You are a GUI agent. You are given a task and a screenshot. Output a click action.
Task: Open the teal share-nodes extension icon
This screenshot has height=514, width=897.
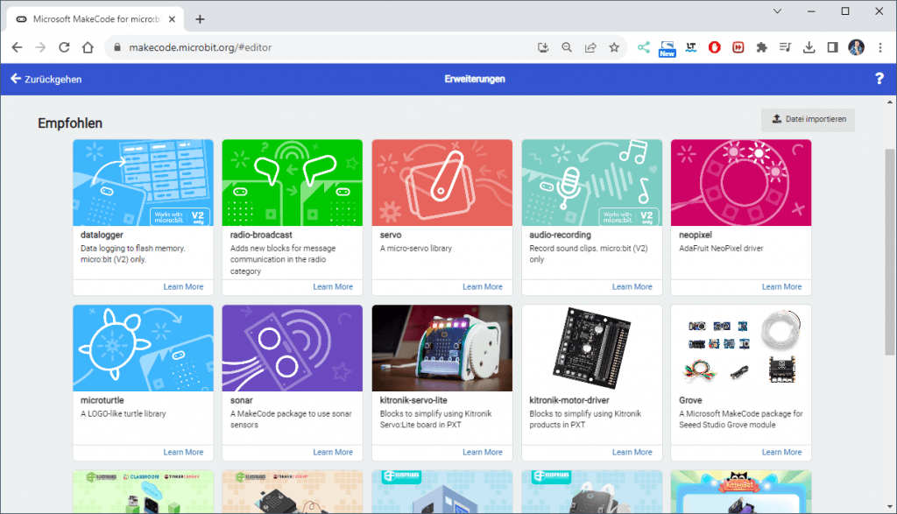642,47
